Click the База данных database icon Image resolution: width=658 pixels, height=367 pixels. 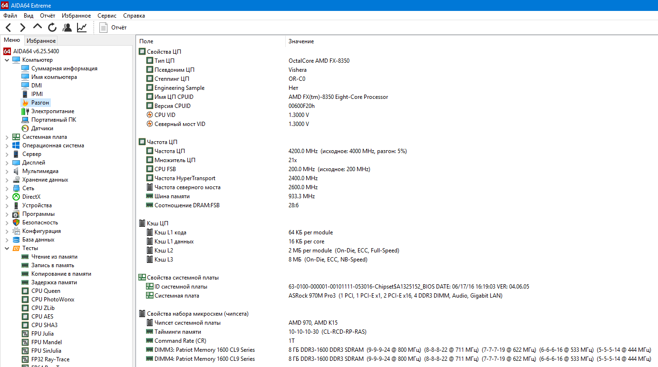pos(16,240)
